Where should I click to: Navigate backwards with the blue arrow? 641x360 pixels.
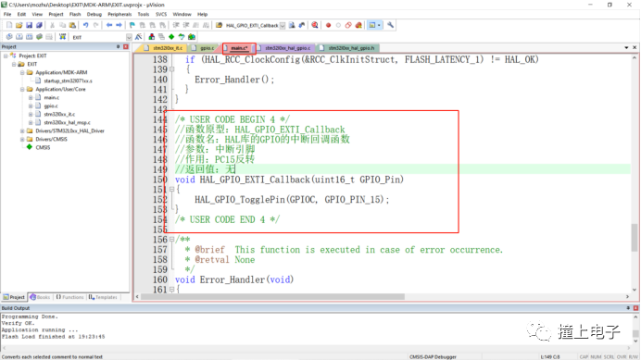[109, 25]
